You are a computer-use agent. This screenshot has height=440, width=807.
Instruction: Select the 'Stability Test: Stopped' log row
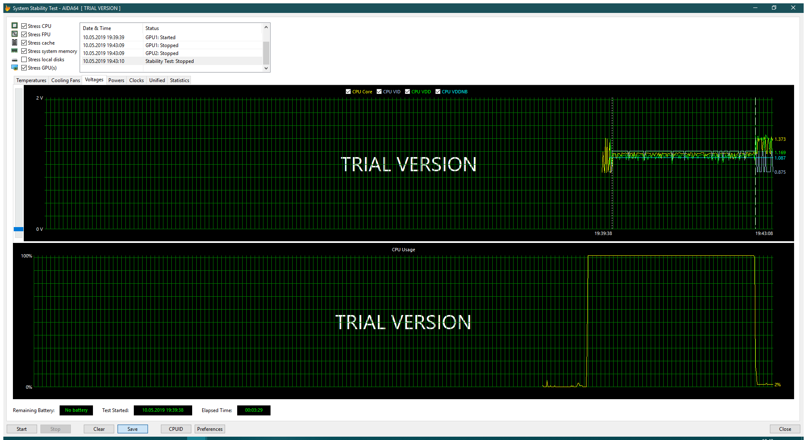click(171, 61)
